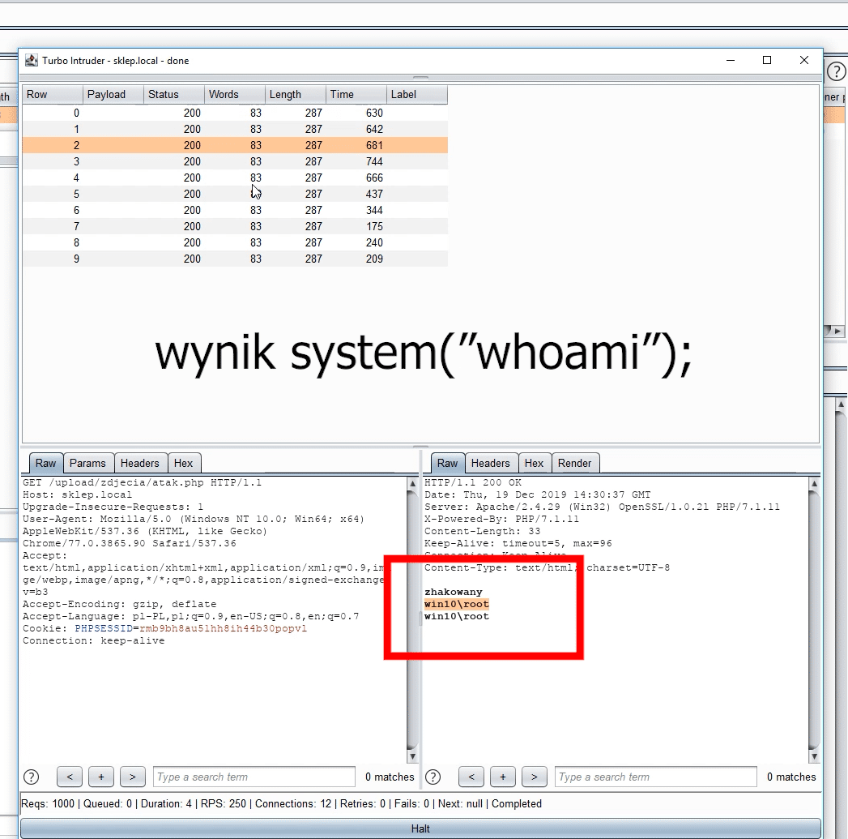Click the Turbo Intruder window title icon

(32, 60)
